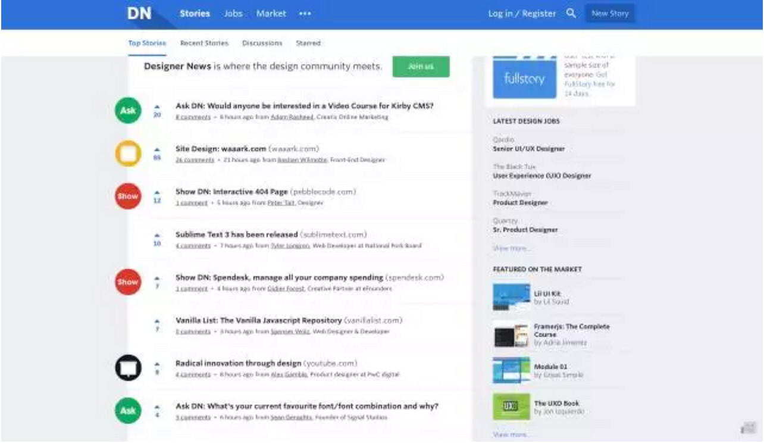
Task: Open Framerjs Complete Course thumbnail
Action: 511,334
